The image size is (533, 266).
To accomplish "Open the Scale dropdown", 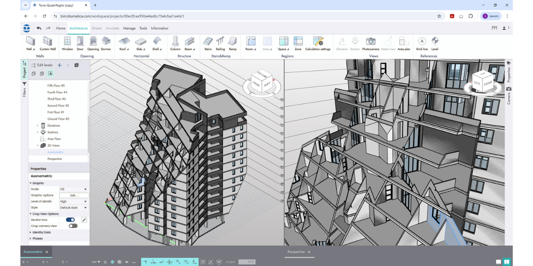I will pyautogui.click(x=73, y=189).
